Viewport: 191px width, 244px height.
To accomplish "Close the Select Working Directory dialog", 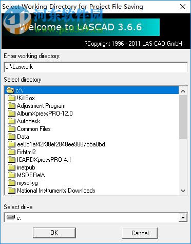I will point(183,7).
